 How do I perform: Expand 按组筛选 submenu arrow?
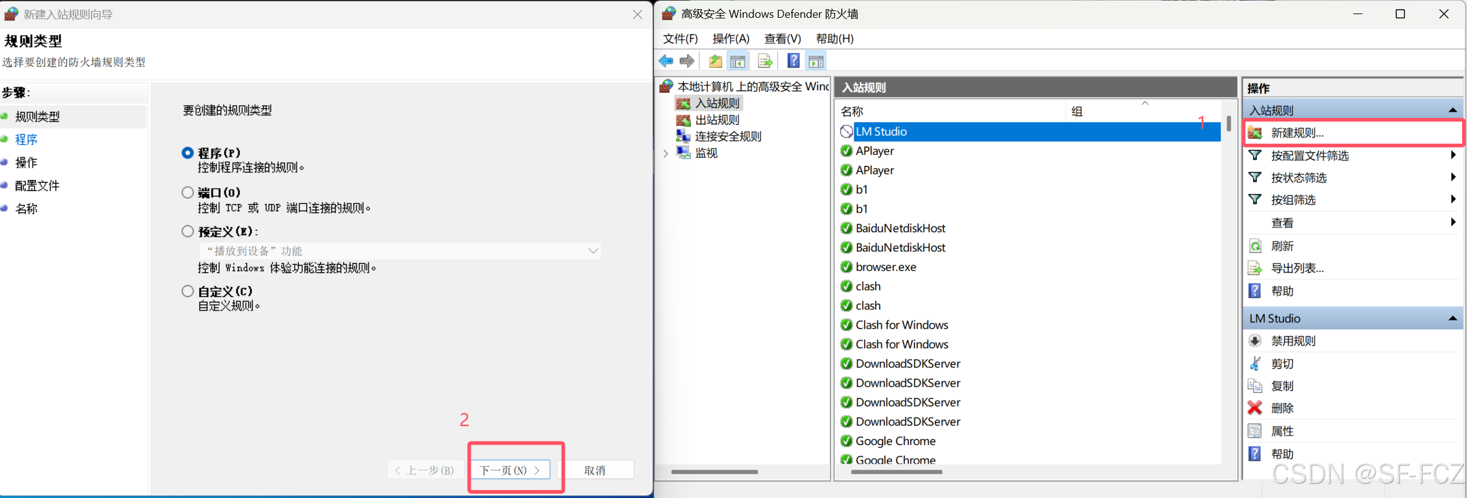tap(1453, 200)
